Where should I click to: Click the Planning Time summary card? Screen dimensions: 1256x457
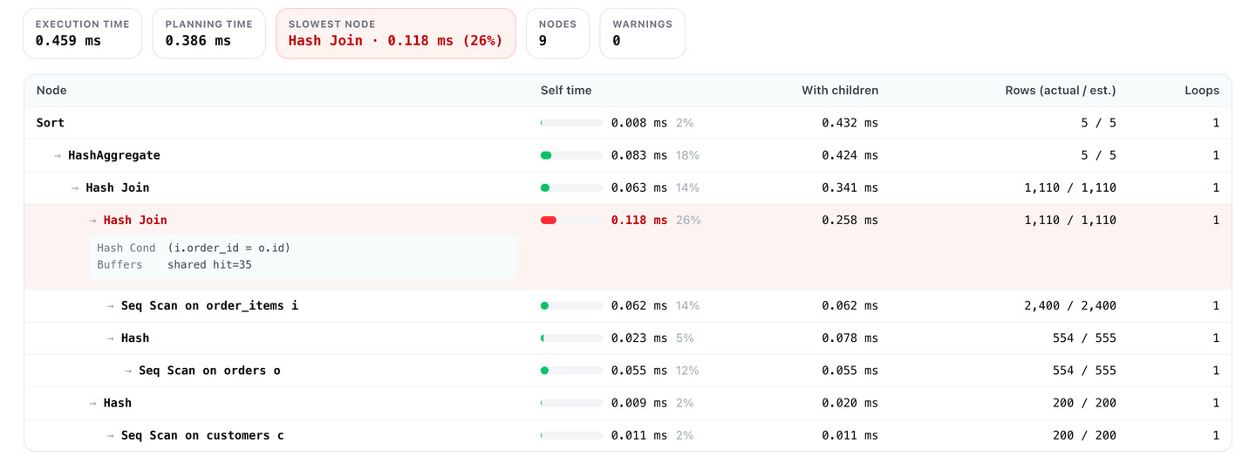pyautogui.click(x=208, y=33)
